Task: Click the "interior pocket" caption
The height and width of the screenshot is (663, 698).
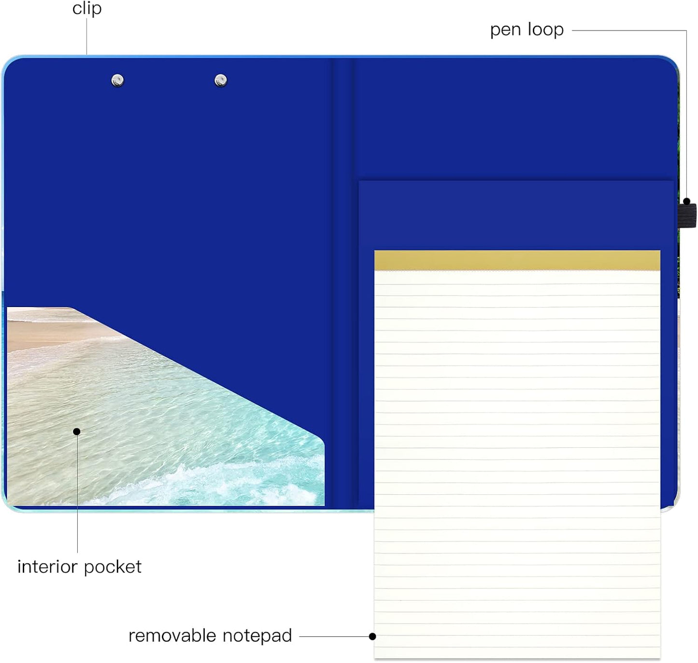Action: pos(79,567)
